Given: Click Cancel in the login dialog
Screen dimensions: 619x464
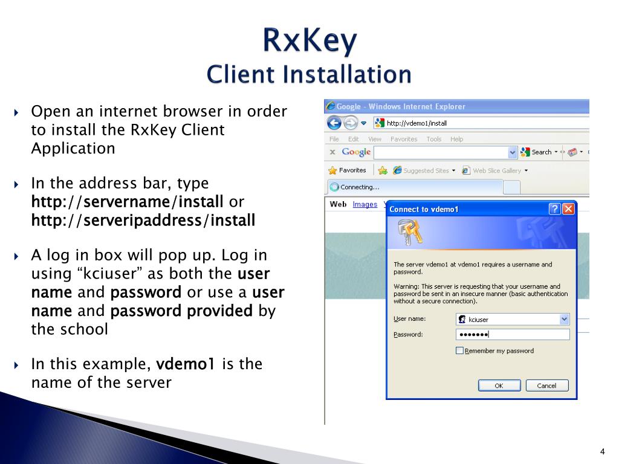Looking at the screenshot, I should point(546,385).
